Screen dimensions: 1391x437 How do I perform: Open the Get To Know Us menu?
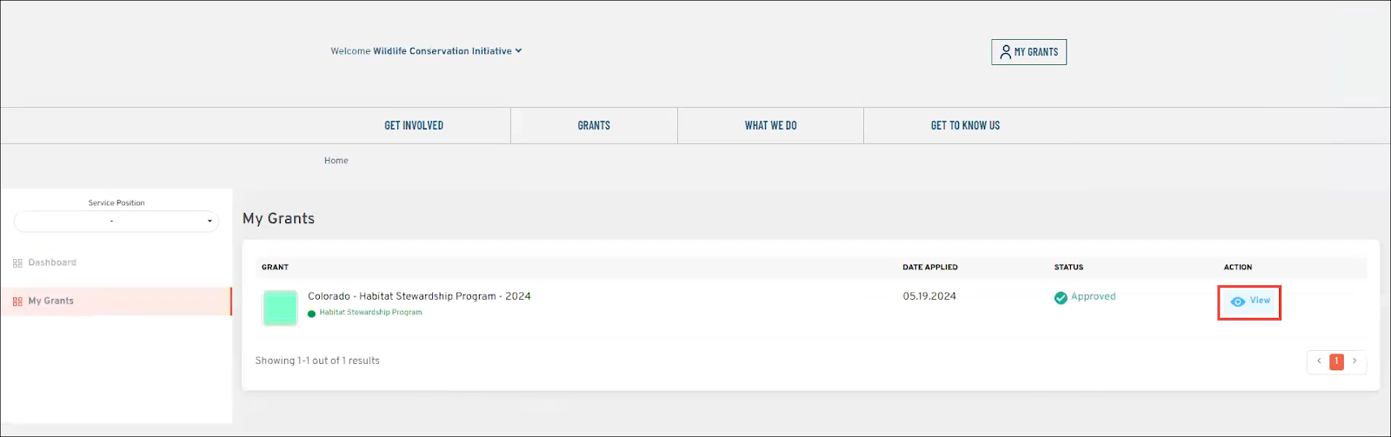[965, 126]
